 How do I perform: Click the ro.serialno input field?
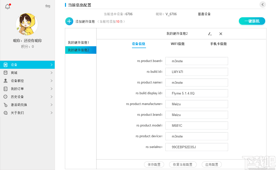[x=197, y=147]
